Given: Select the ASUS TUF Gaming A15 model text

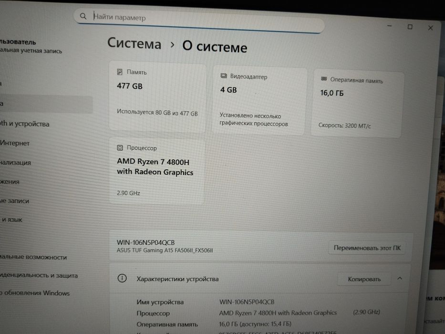Looking at the screenshot, I should pyautogui.click(x=165, y=250).
